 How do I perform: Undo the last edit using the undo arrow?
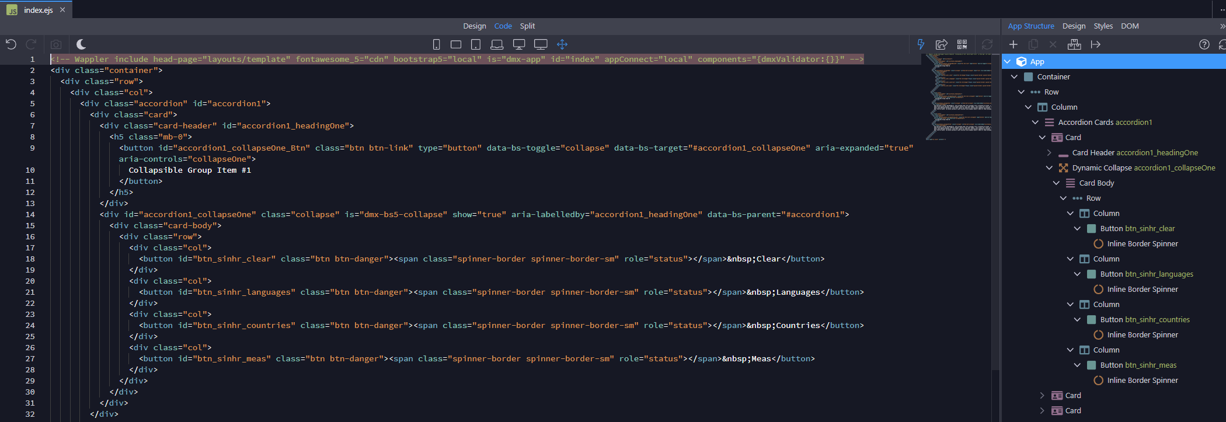click(11, 44)
